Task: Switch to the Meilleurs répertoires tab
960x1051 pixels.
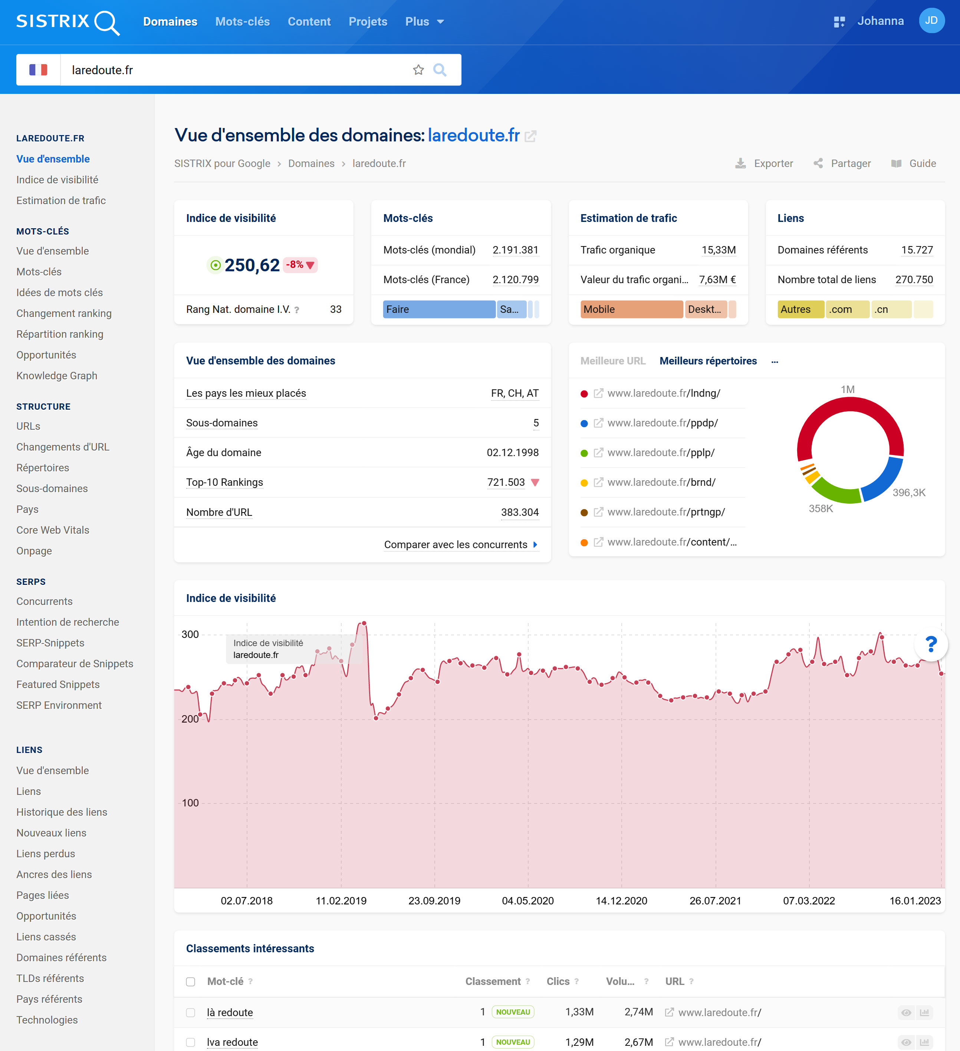Action: [x=708, y=361]
